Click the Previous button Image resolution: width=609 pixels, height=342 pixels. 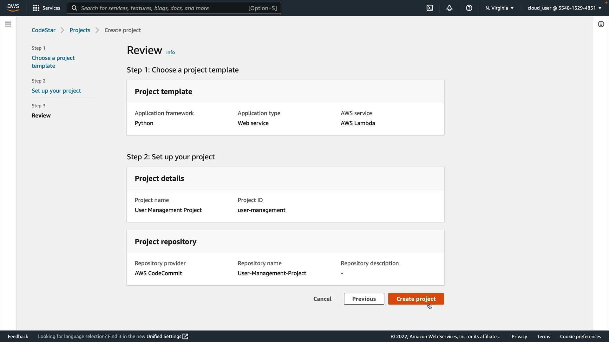364,299
